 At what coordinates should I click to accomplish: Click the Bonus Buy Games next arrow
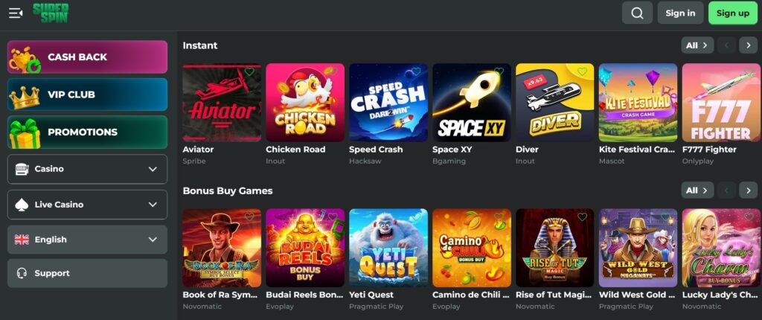[749, 191]
